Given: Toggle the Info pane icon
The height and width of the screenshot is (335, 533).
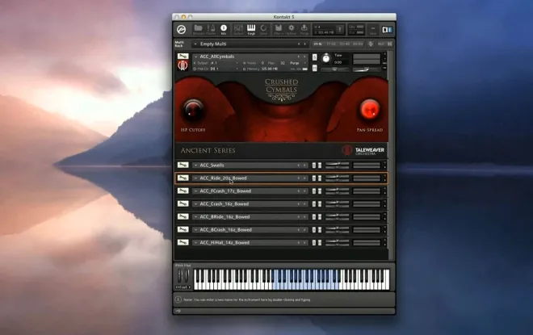Looking at the screenshot, I should pos(224,30).
